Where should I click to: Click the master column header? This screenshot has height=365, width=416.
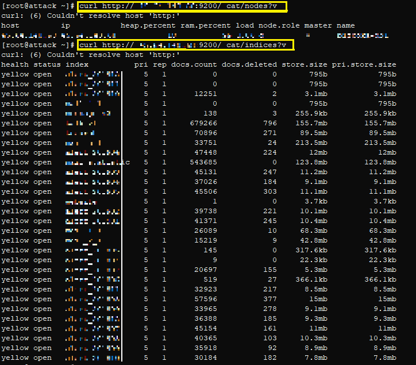pos(318,26)
